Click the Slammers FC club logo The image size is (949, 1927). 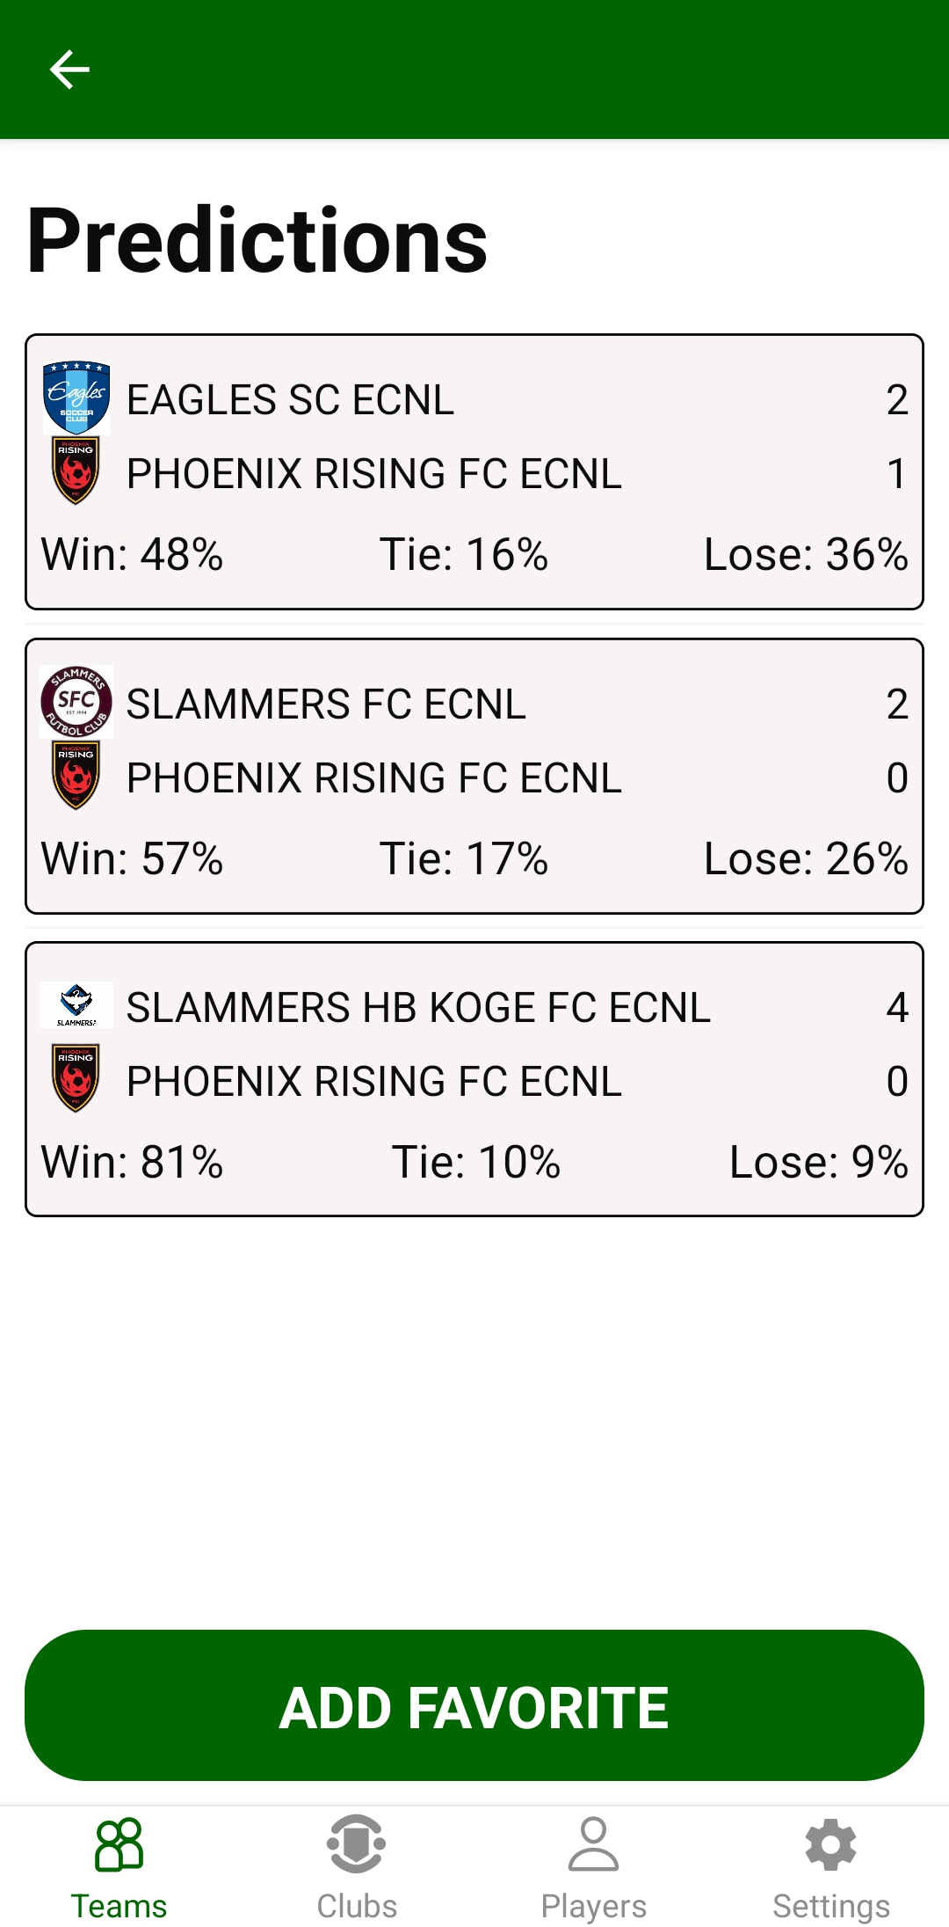click(76, 702)
